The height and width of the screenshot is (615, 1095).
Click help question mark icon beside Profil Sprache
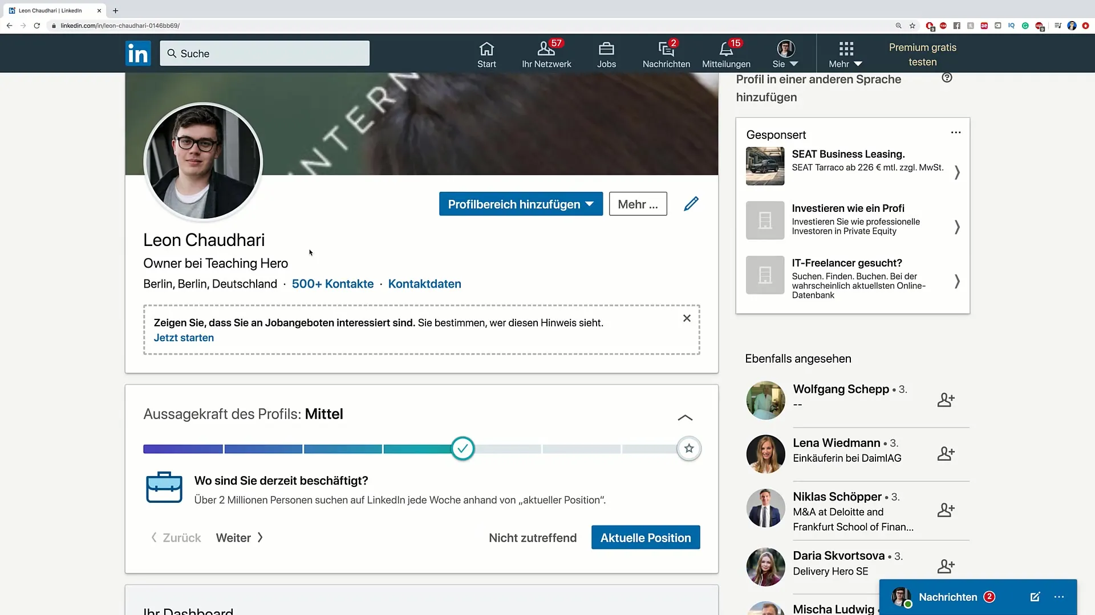947,78
